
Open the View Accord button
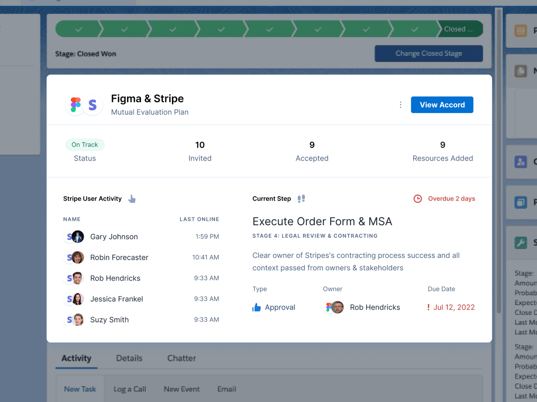442,105
